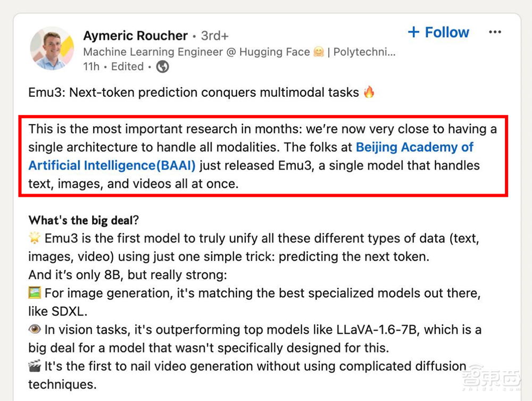Screen dimensions: 532x401
Task: Click the '3rd+' connection degree label
Action: [x=215, y=36]
